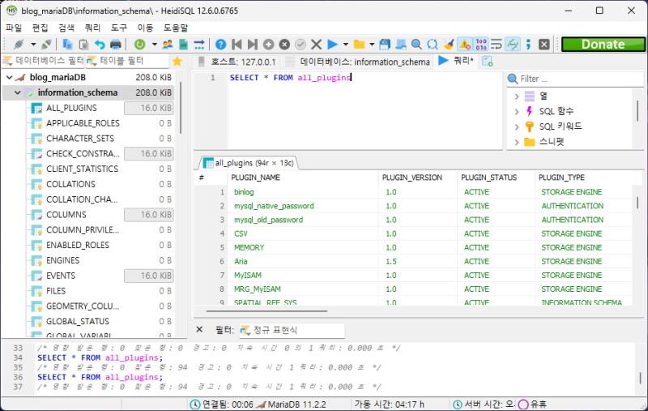Open the 도움말 menu

click(x=176, y=28)
